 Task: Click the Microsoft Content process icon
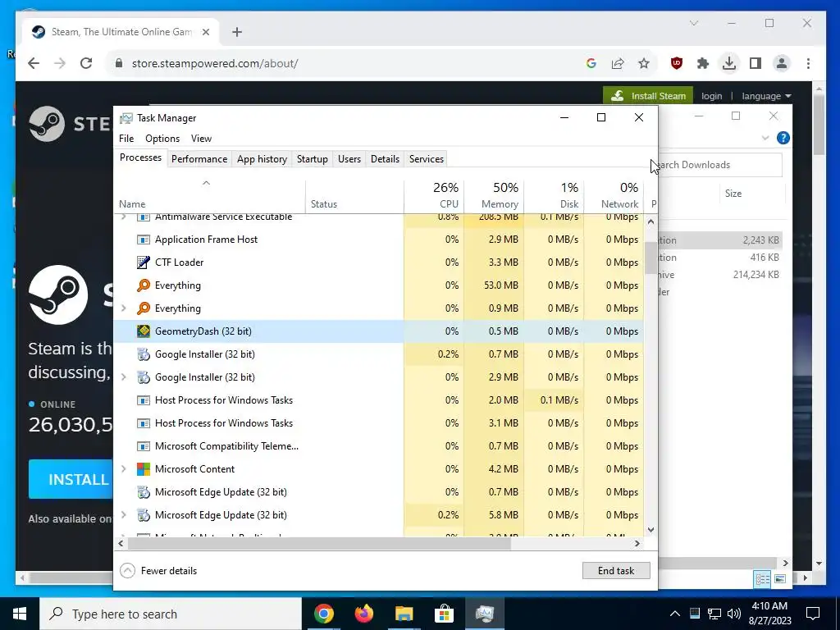(x=143, y=469)
